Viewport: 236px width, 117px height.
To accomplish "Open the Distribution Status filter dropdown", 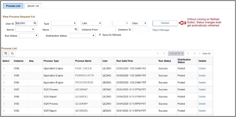I will pyautogui.click(x=82, y=36).
